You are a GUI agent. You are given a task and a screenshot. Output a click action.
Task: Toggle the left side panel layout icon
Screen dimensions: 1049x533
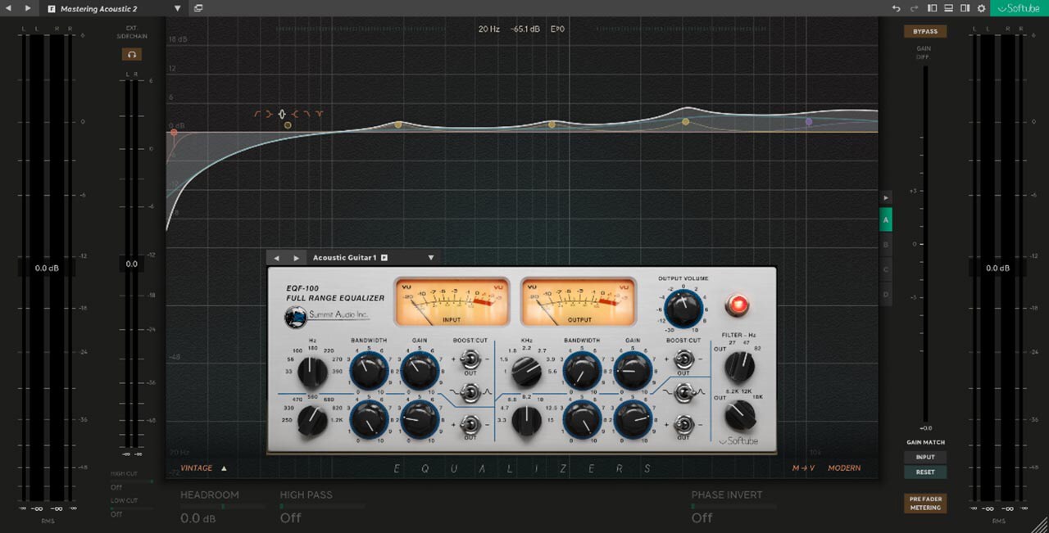[x=932, y=8]
